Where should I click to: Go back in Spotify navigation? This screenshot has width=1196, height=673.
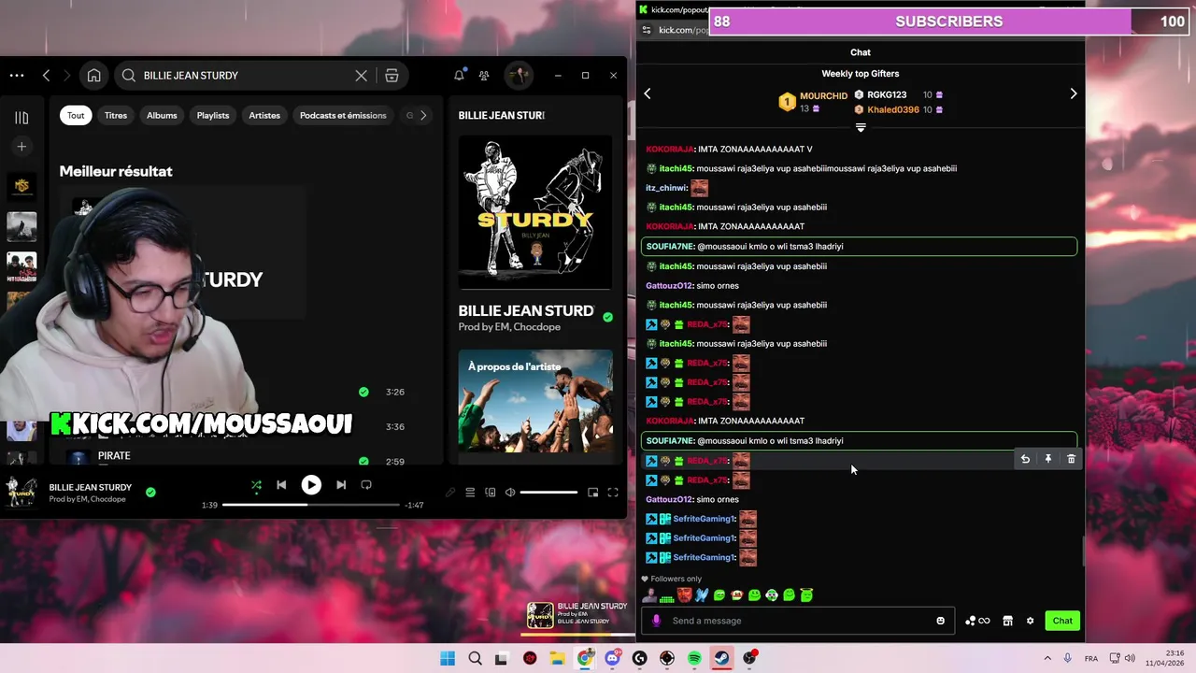[x=46, y=76]
